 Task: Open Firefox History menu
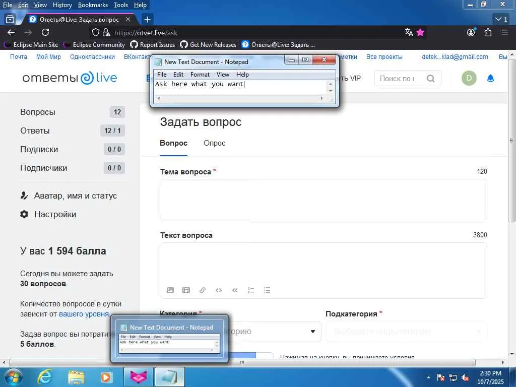point(62,5)
